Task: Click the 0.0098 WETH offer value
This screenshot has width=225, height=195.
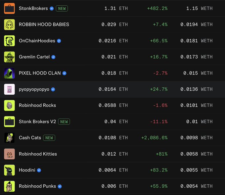Action: click(x=197, y=138)
